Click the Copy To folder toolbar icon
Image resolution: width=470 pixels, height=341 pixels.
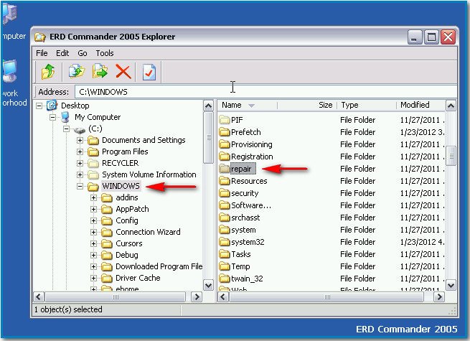tap(76, 72)
